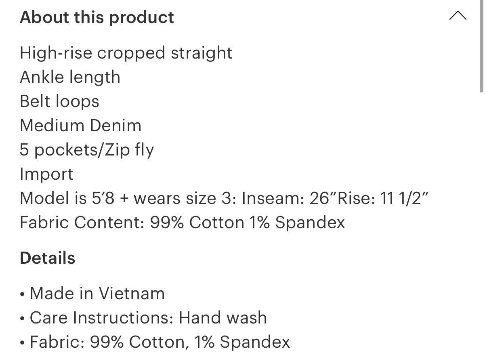Click the Belt loops text
Viewport: 487px width, 357px height.
tap(59, 101)
